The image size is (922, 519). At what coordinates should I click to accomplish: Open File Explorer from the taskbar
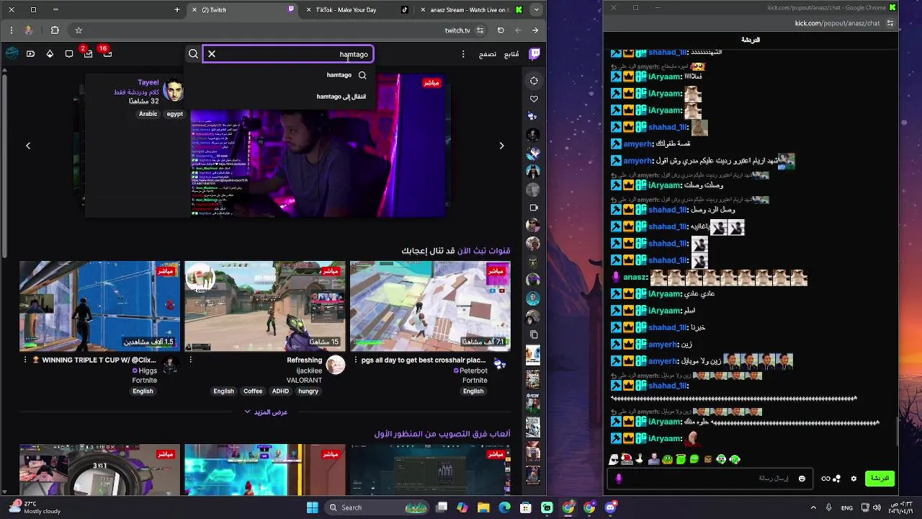click(x=483, y=507)
